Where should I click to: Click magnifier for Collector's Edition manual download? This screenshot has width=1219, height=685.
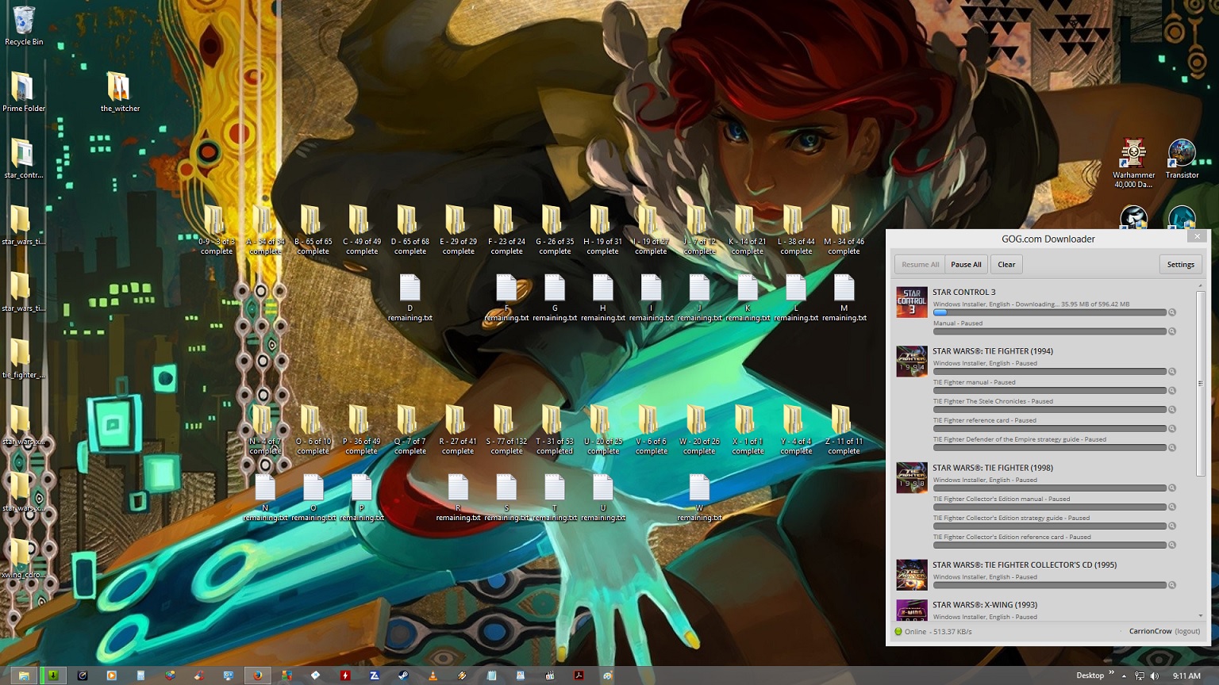click(x=1172, y=507)
